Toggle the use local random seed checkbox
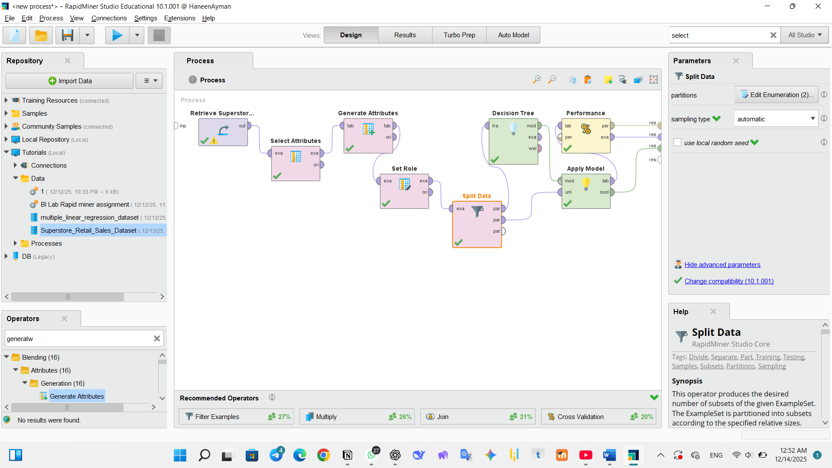The image size is (832, 468). [677, 143]
